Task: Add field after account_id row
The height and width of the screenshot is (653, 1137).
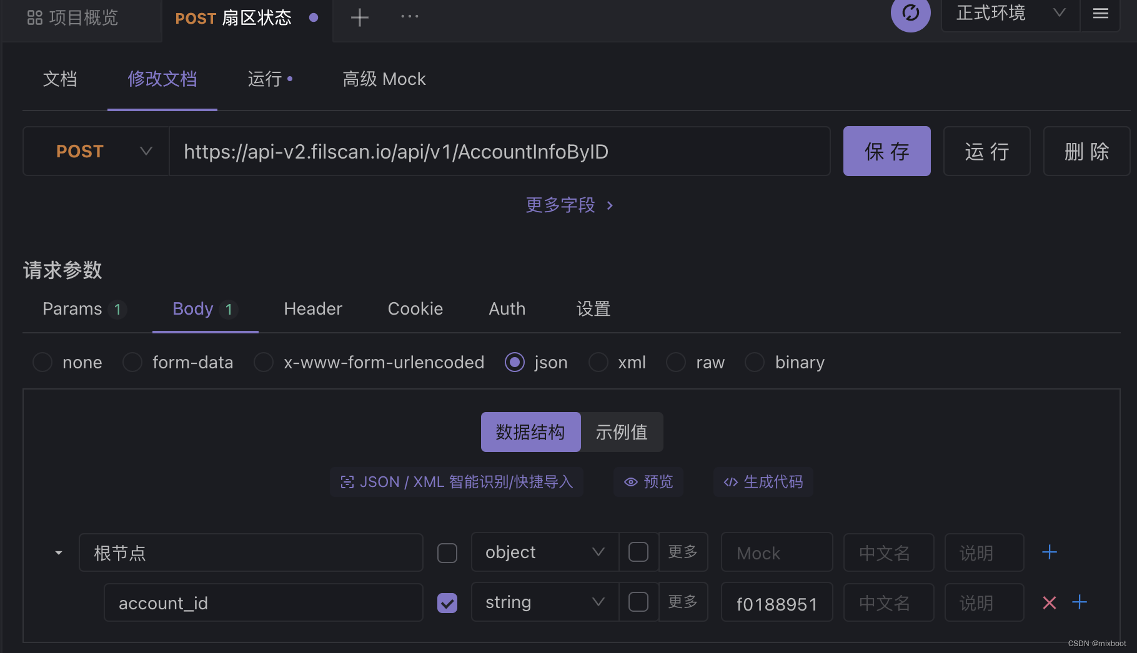Action: [x=1080, y=602]
